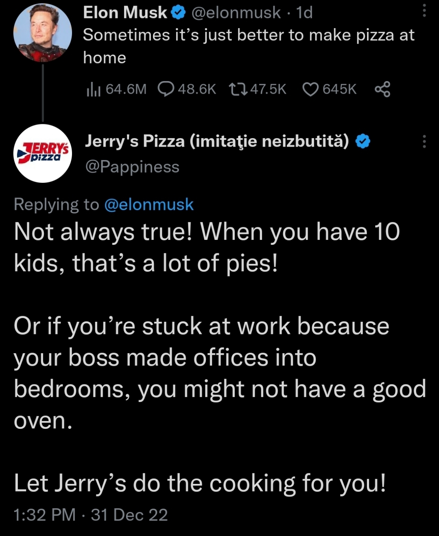Click the verified badge beside Elon Musk
This screenshot has width=439, height=536.
click(177, 13)
